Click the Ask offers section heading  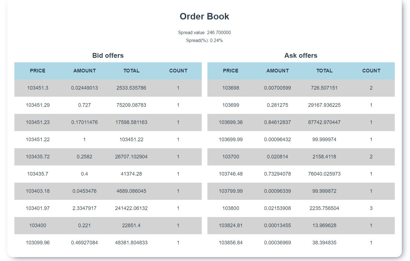pyautogui.click(x=301, y=56)
